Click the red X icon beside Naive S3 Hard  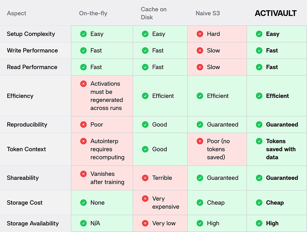point(200,34)
